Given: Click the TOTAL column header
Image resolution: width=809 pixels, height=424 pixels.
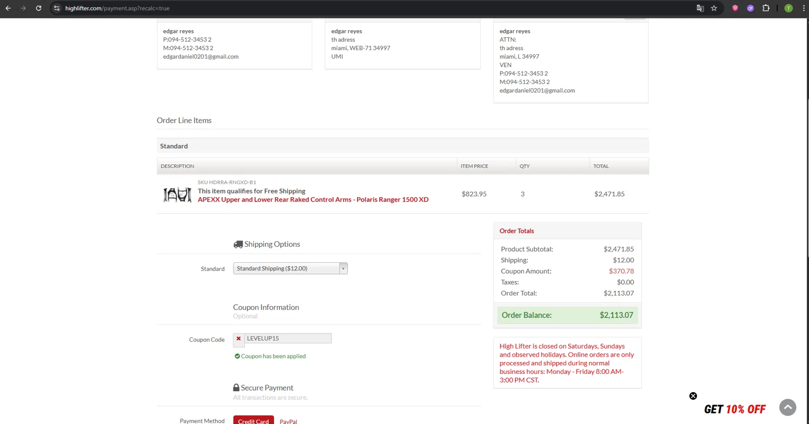Looking at the screenshot, I should coord(601,166).
